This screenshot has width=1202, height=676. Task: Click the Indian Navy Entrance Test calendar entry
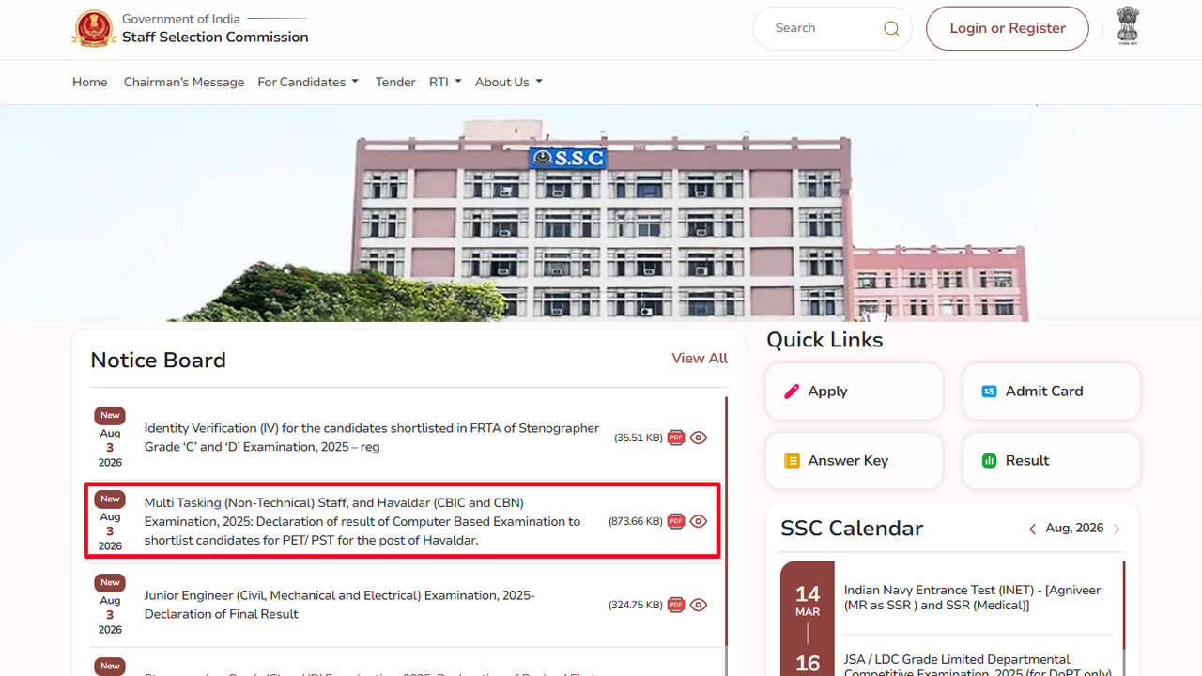pos(972,598)
